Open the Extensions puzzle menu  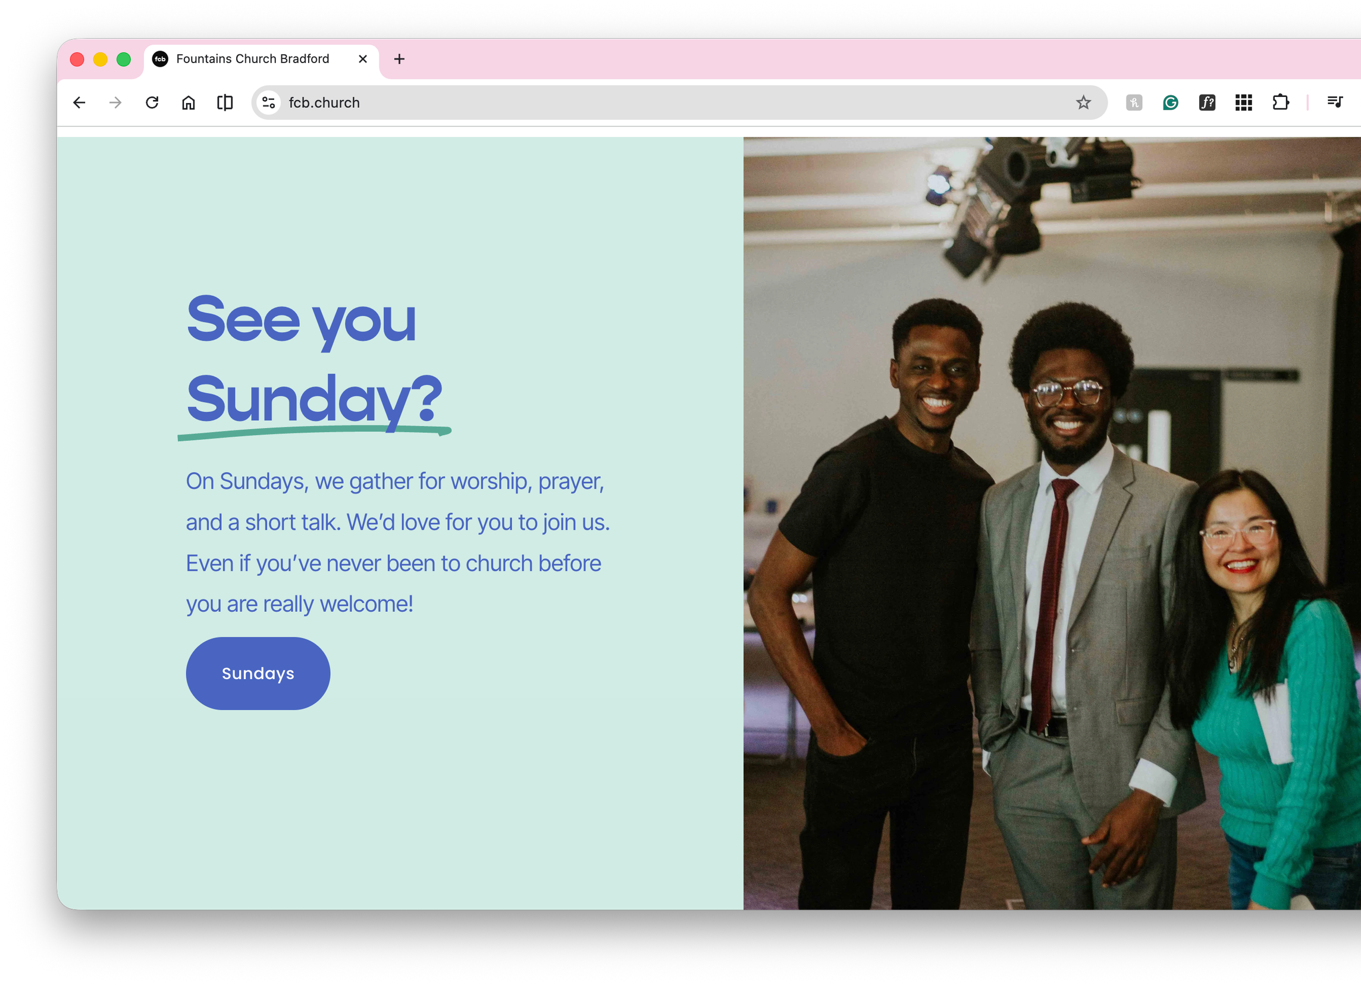pos(1280,102)
